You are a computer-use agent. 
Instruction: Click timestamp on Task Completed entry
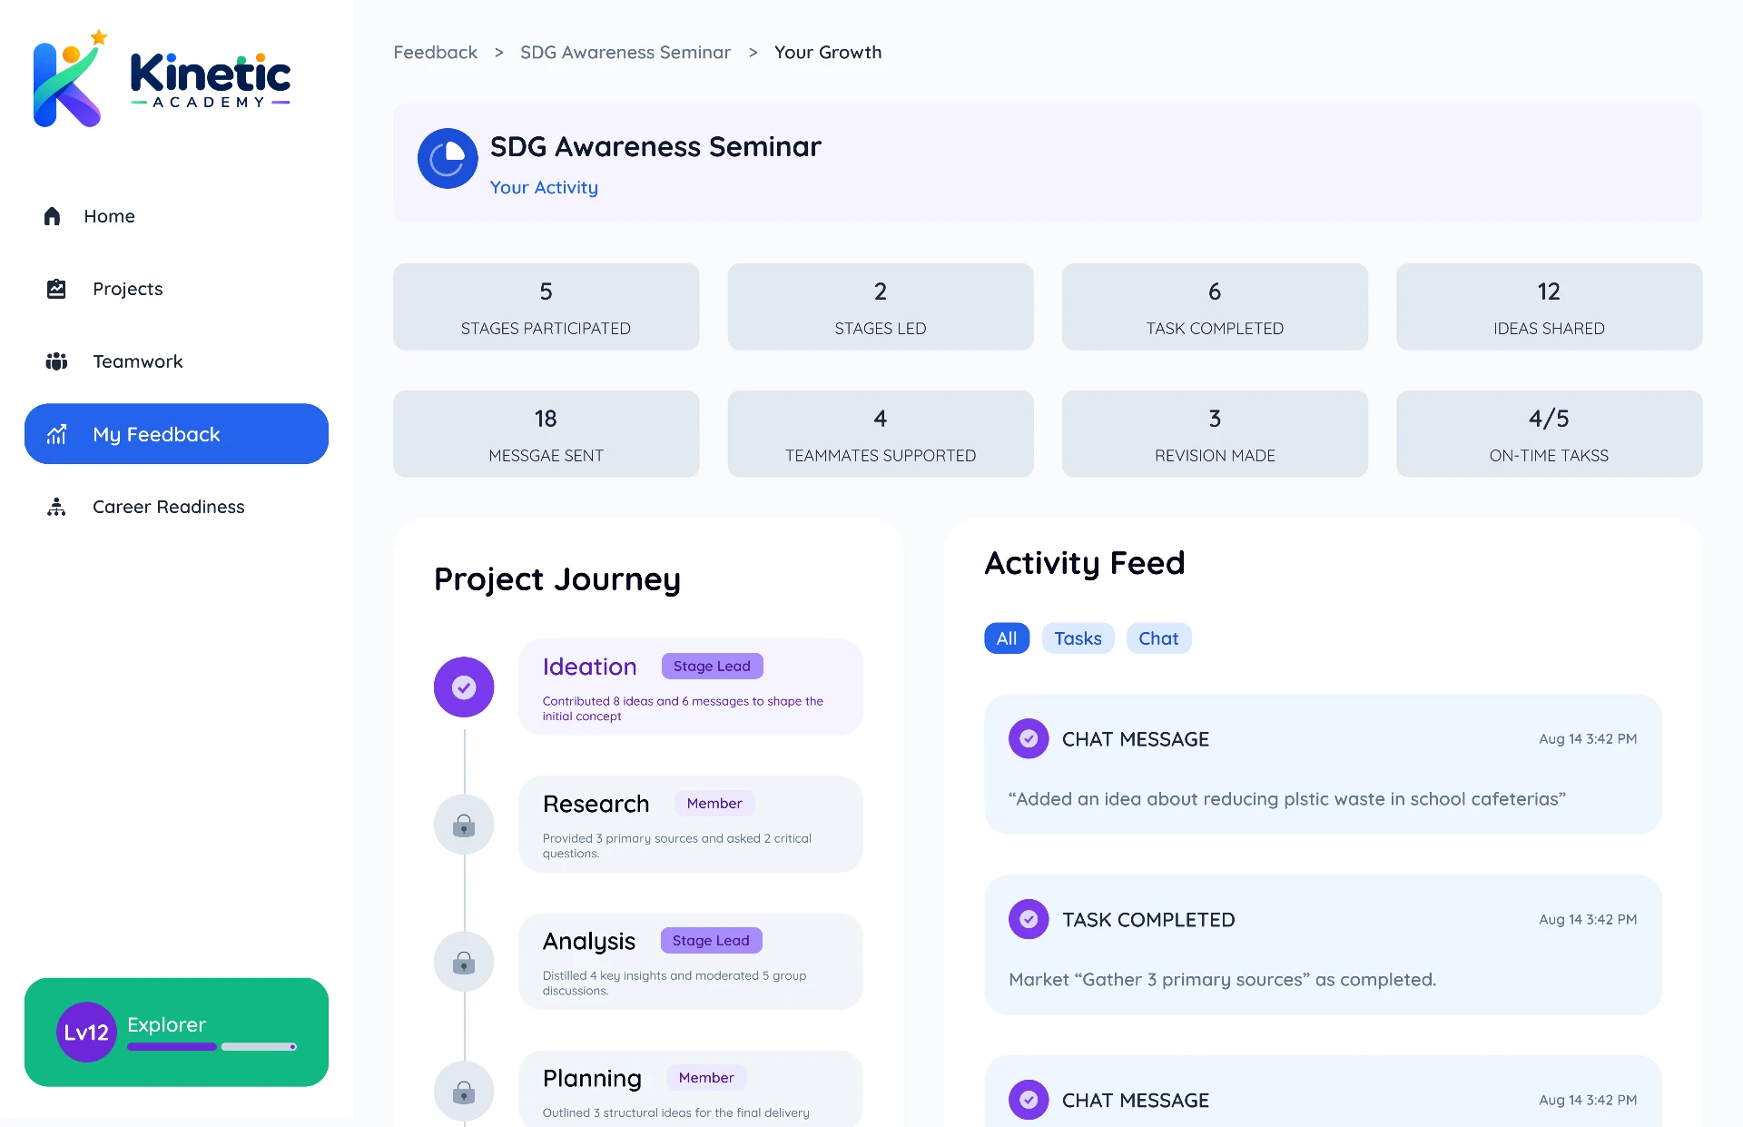coord(1588,920)
